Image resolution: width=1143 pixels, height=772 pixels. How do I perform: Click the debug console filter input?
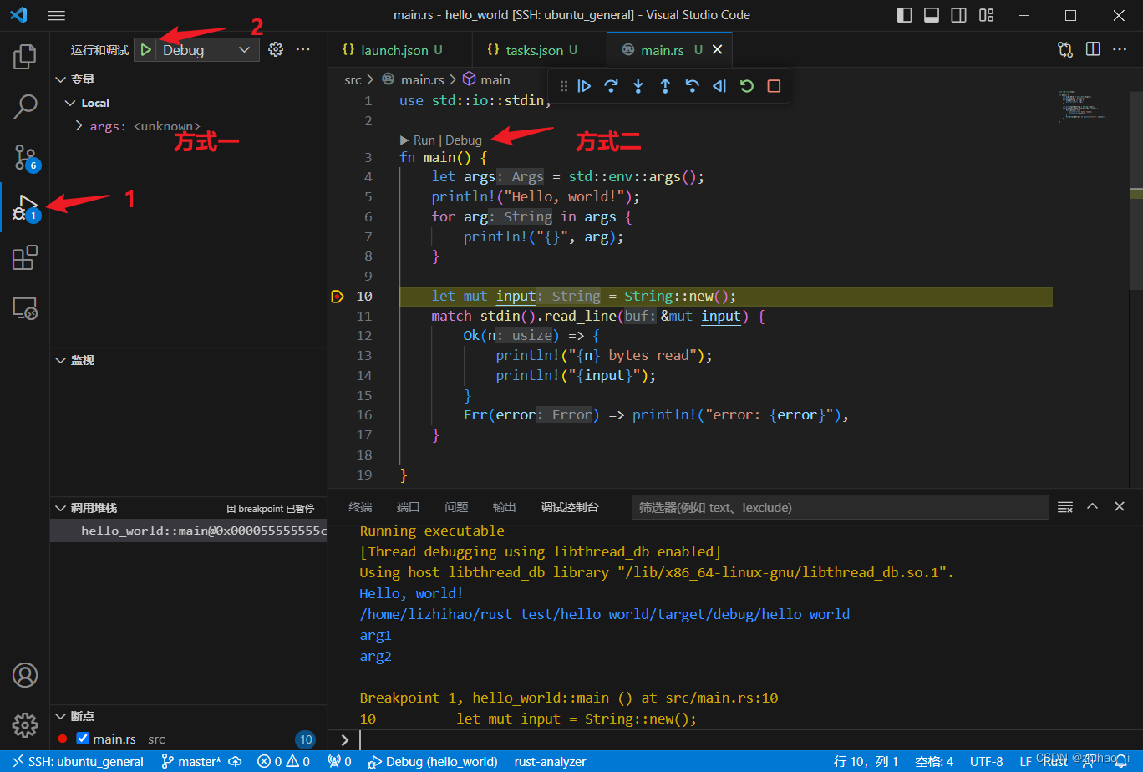coord(840,507)
